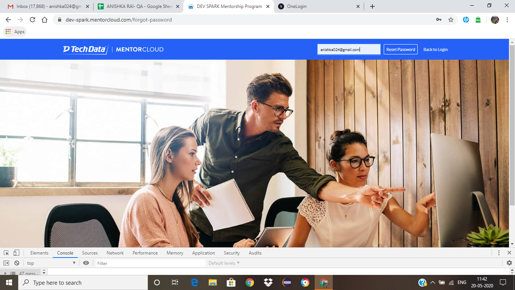
Task: Show the console sidebar panel
Action: click(x=6, y=263)
